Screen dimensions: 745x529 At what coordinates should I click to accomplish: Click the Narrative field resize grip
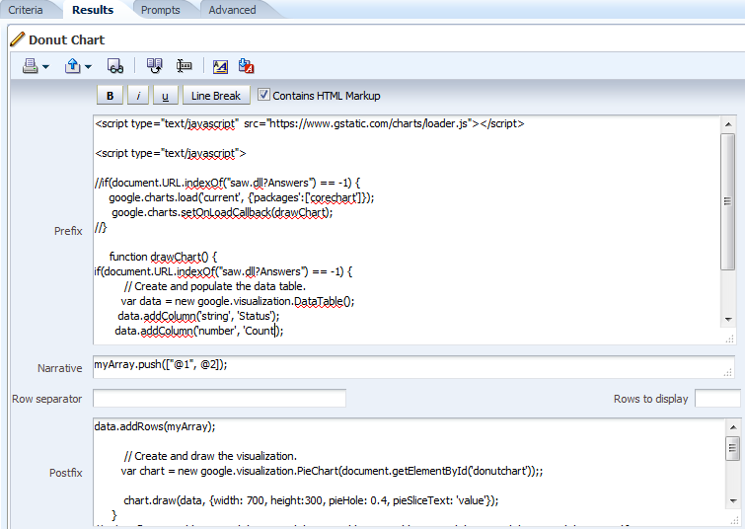(728, 373)
